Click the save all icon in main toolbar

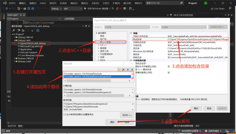click(x=33, y=9)
